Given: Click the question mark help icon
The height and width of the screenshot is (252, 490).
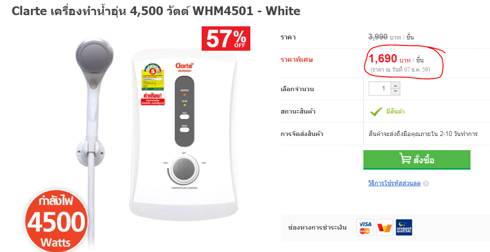Looking at the screenshot, I should (x=426, y=184).
